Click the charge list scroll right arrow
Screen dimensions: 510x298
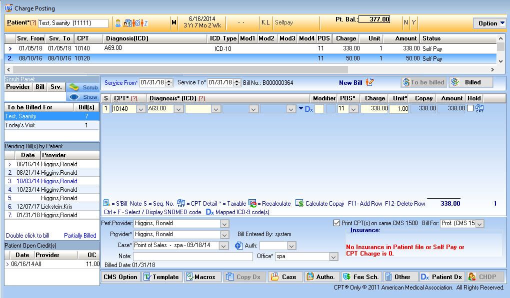(x=492, y=69)
